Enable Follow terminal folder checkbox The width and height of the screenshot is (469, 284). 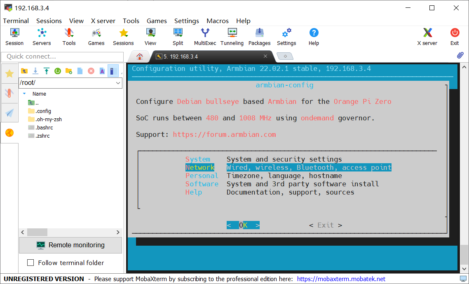30,263
